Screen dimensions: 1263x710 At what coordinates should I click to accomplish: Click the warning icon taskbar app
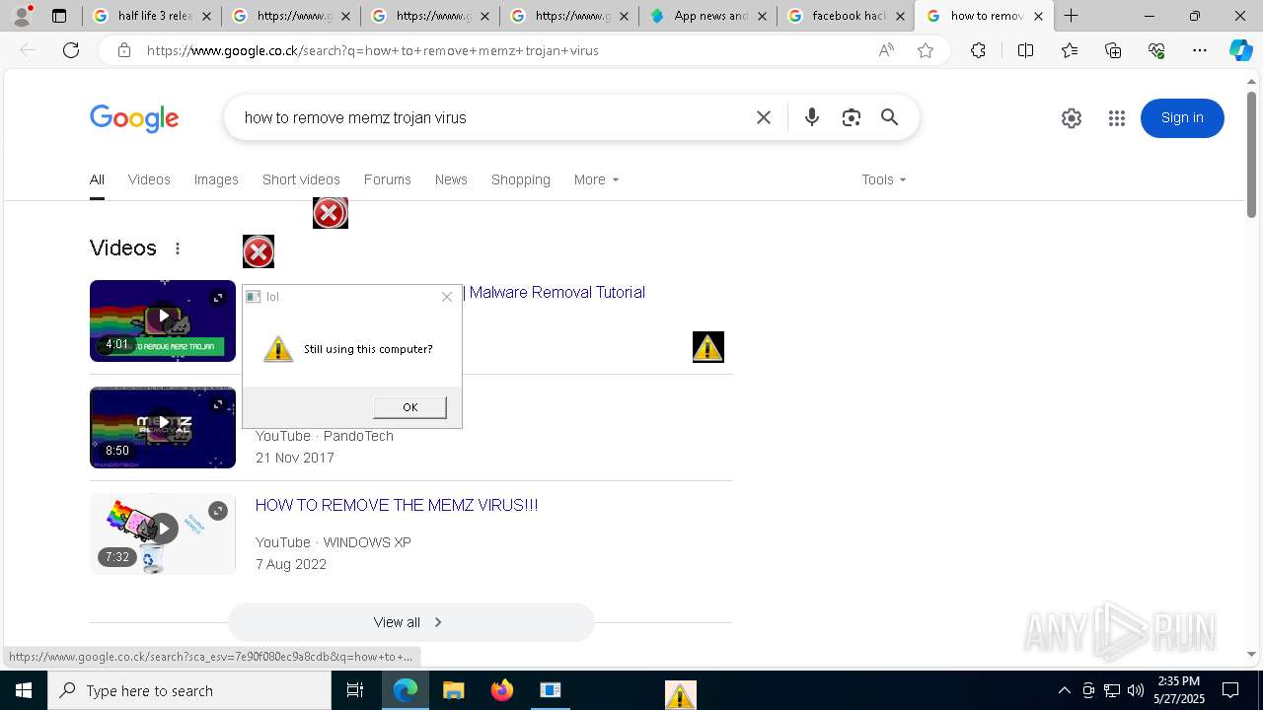[x=680, y=694]
